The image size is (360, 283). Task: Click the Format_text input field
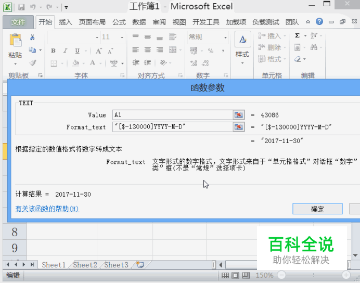click(x=173, y=127)
